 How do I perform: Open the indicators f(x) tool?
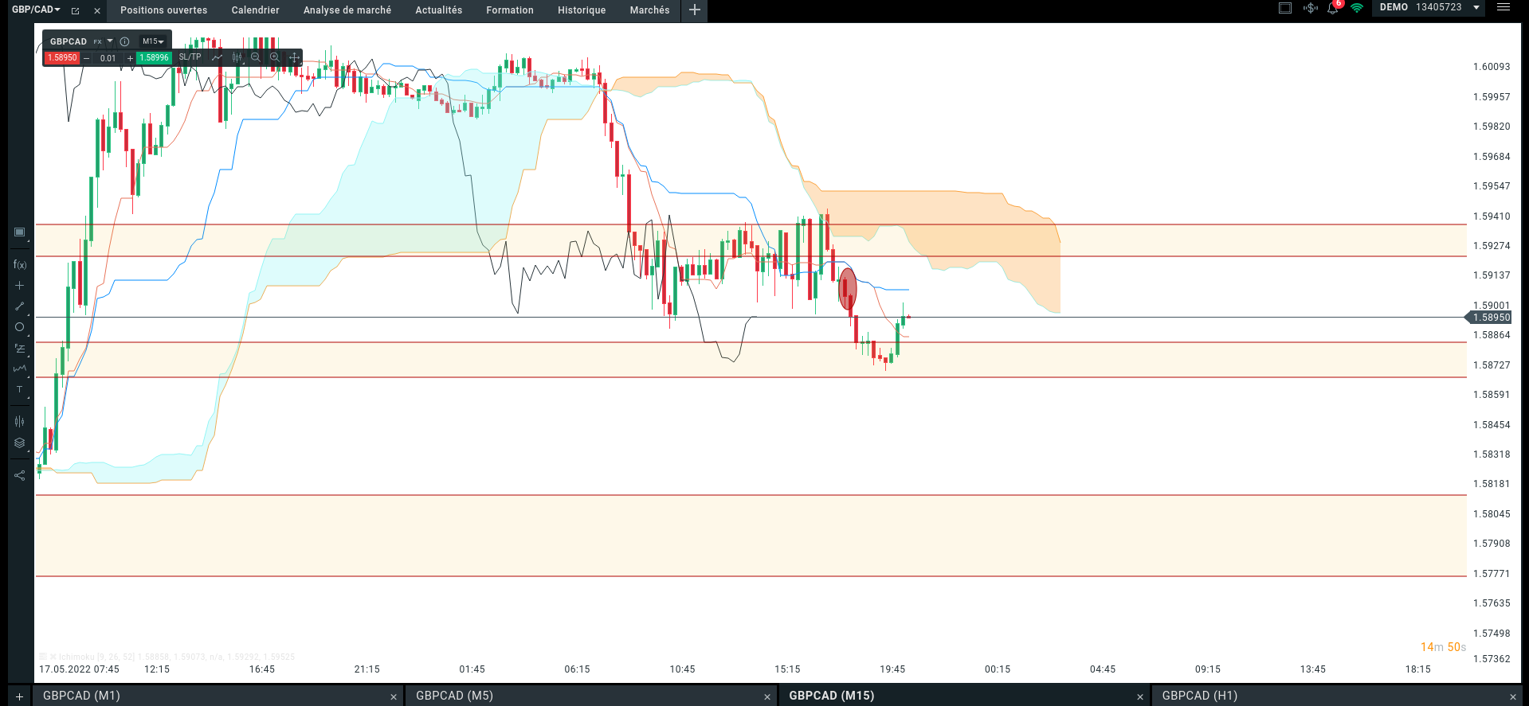coord(20,265)
